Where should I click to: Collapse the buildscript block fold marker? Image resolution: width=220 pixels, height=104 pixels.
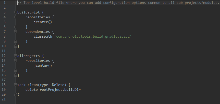[16, 12]
